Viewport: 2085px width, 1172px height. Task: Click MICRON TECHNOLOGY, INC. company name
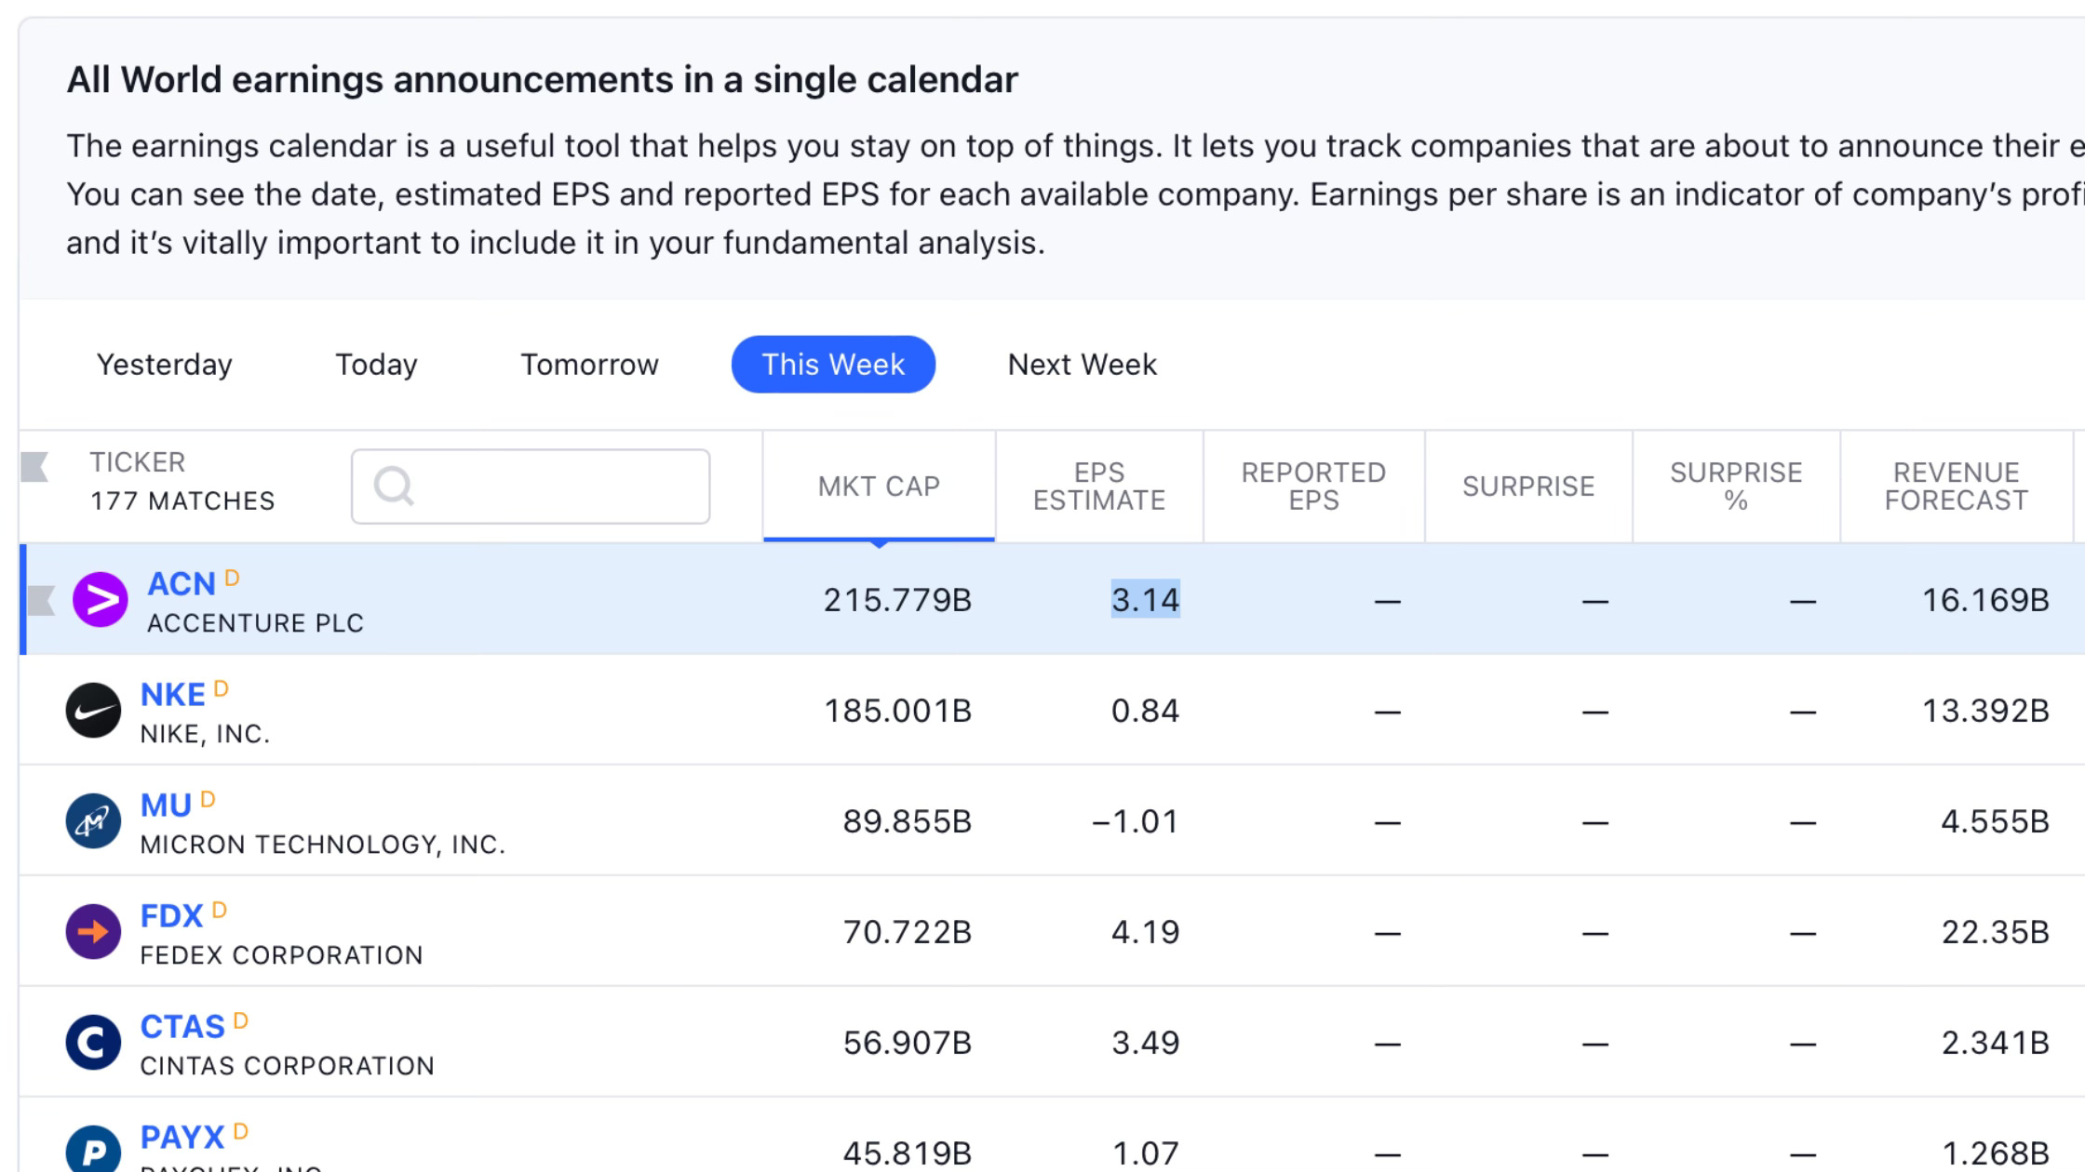pos(322,845)
